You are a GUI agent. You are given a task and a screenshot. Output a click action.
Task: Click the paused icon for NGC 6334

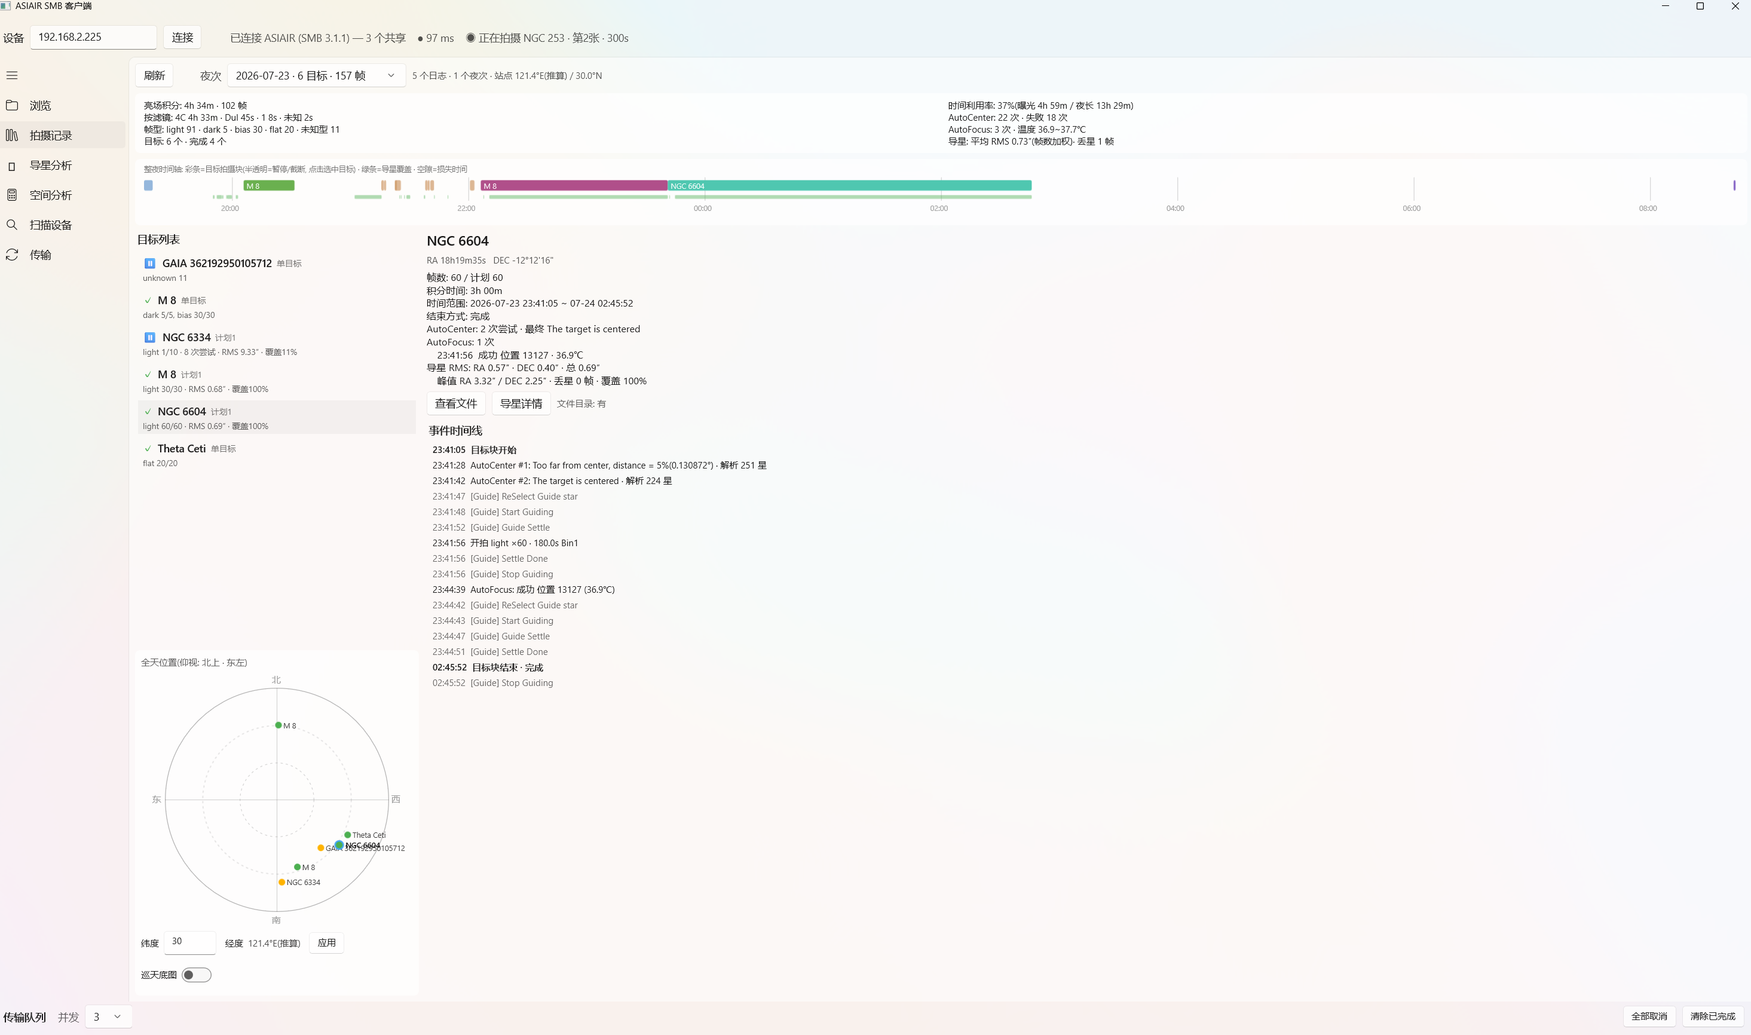[149, 338]
